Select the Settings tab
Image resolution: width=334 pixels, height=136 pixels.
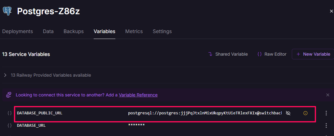[x=162, y=32]
